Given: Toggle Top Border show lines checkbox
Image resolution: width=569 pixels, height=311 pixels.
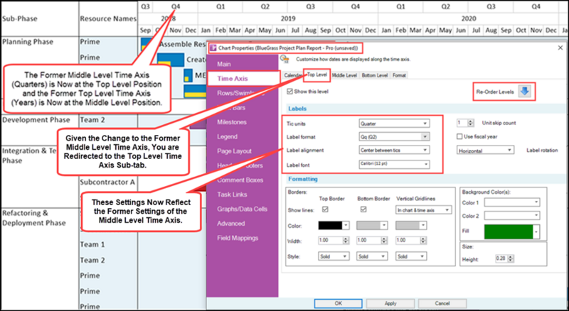Looking at the screenshot, I should coord(325,209).
